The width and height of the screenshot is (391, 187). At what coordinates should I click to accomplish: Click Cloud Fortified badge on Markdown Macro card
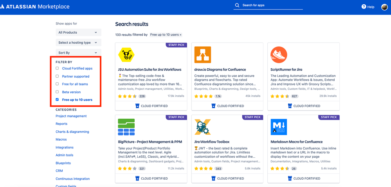[x=304, y=178]
